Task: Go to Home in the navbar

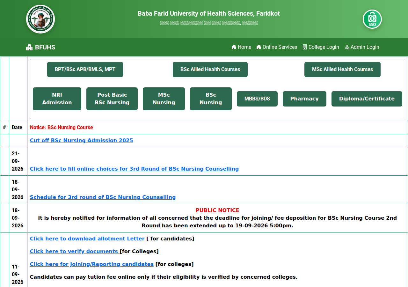Action: [x=241, y=47]
